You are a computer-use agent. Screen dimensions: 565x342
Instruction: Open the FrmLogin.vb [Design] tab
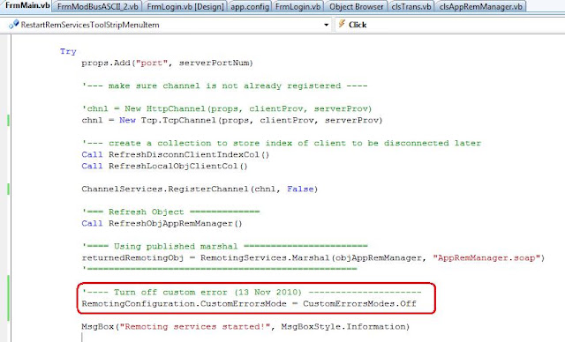185,6
